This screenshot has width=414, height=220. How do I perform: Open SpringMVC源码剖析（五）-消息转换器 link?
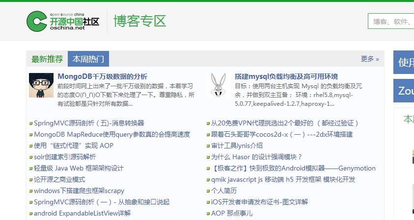click(x=89, y=123)
